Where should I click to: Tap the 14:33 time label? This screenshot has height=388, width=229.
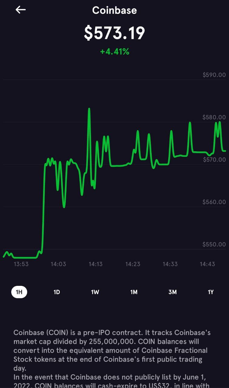[170, 264]
